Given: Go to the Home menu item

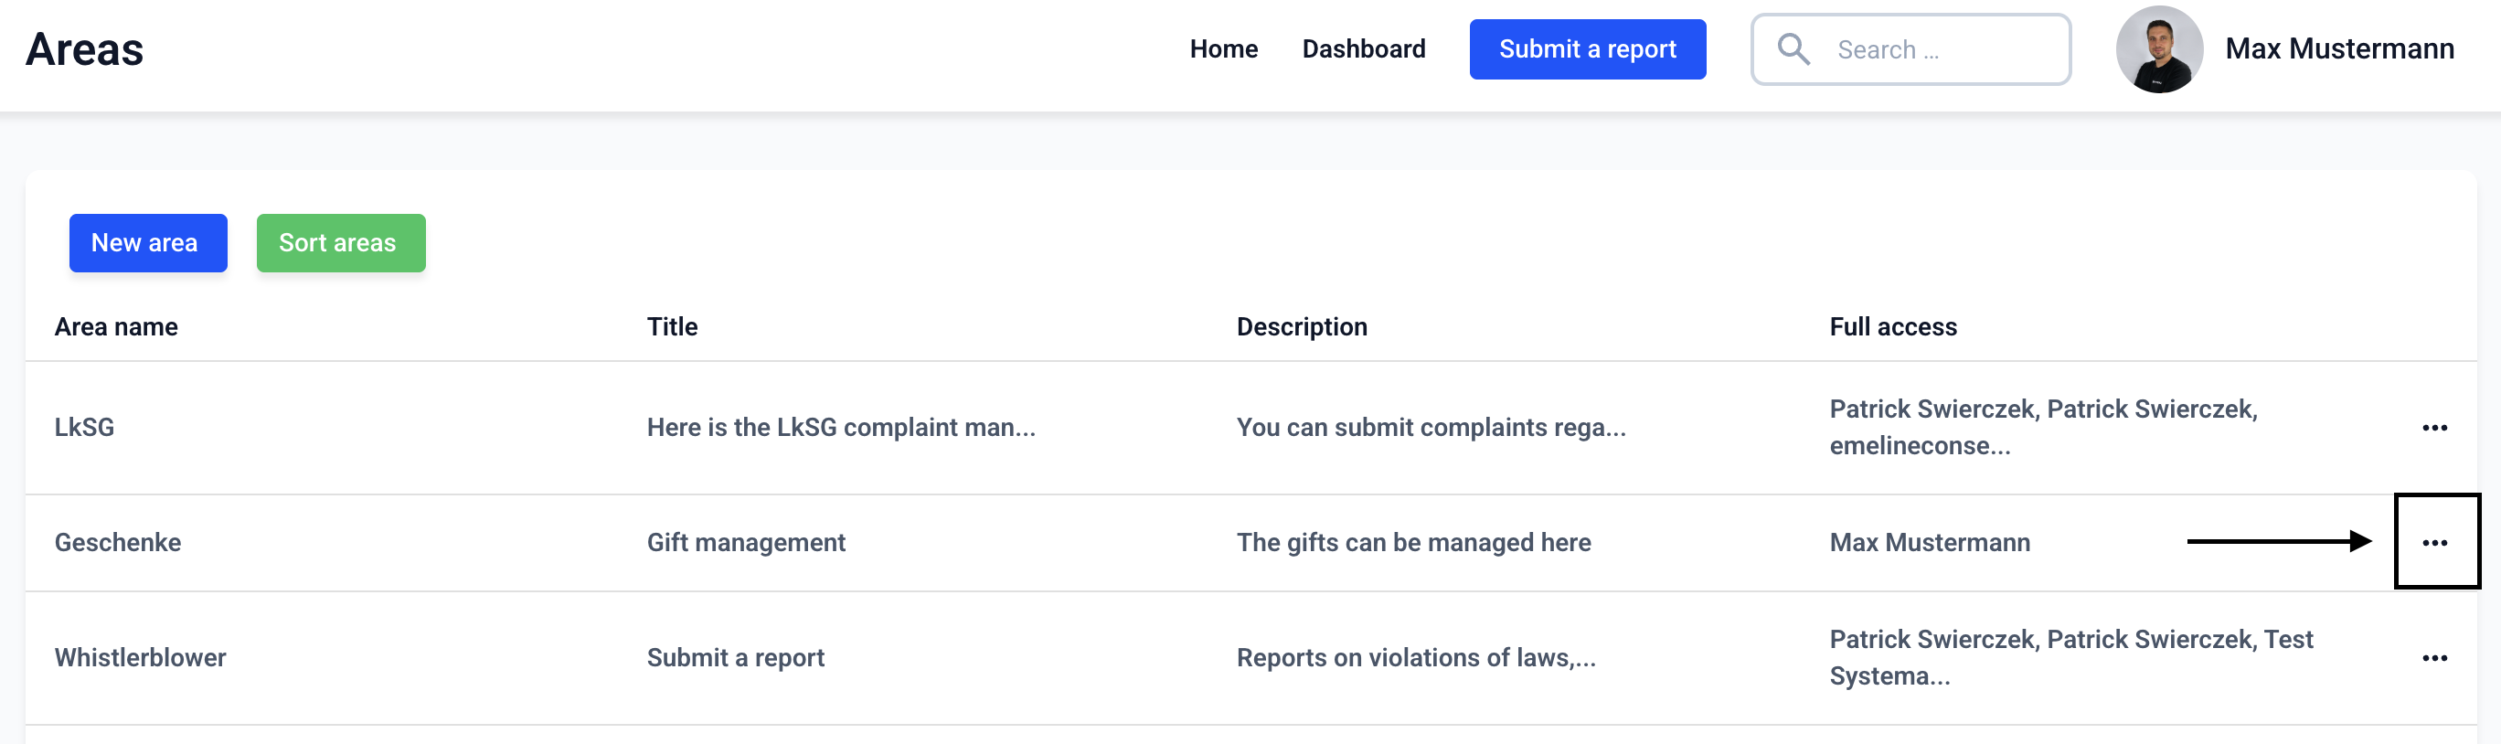Looking at the screenshot, I should (1223, 49).
